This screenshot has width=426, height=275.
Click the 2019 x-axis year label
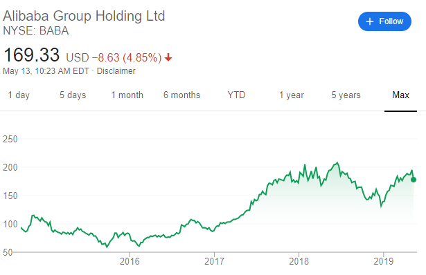coord(383,261)
